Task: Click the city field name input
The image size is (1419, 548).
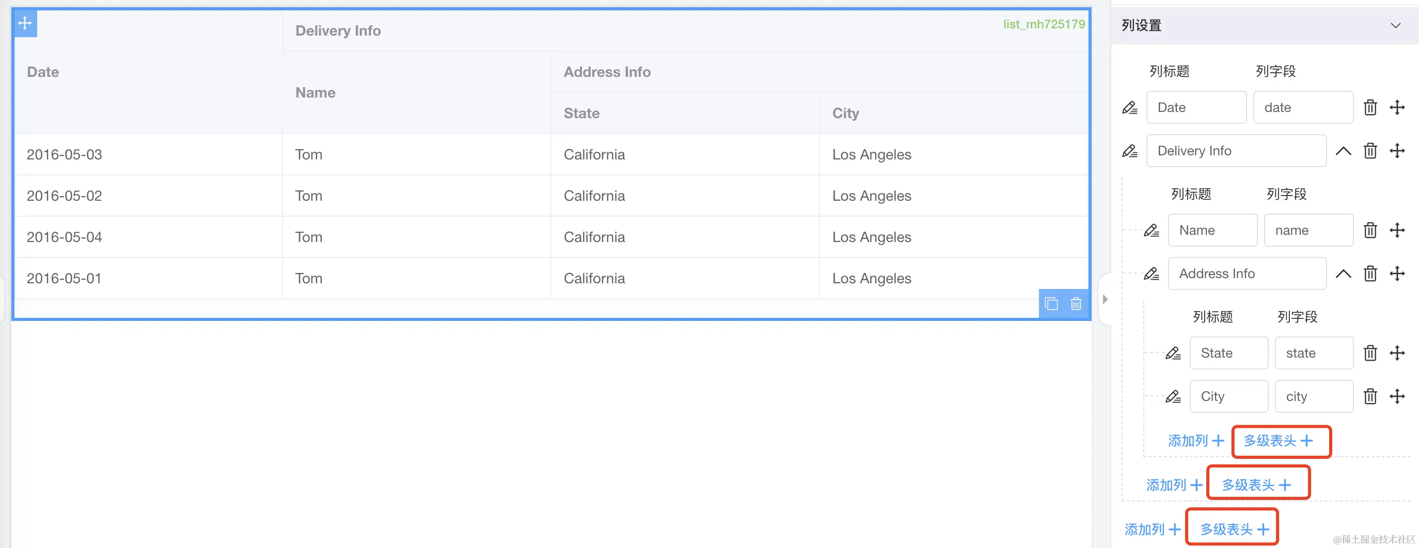Action: (x=1313, y=397)
